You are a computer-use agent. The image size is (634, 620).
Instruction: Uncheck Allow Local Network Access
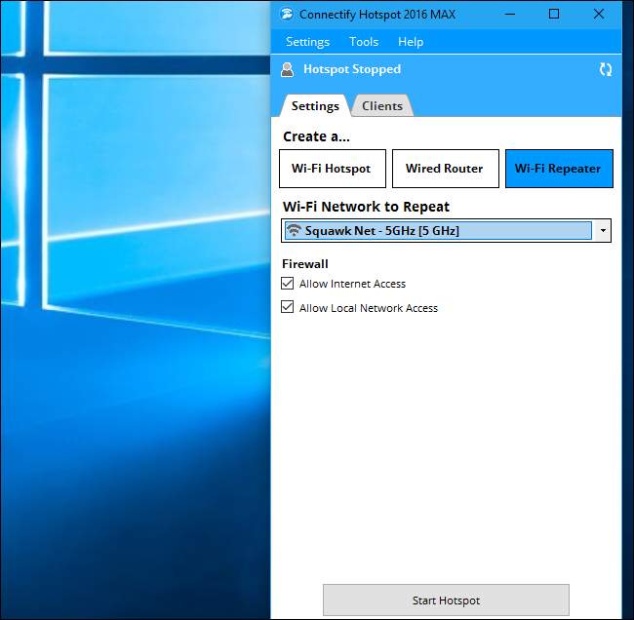(287, 307)
